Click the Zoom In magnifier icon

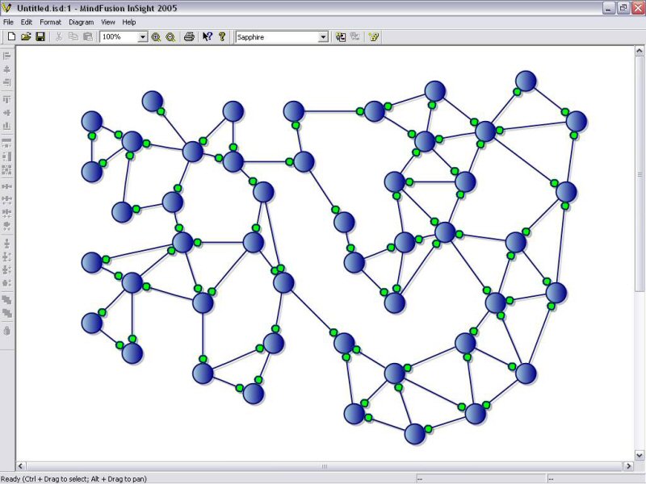pos(156,37)
